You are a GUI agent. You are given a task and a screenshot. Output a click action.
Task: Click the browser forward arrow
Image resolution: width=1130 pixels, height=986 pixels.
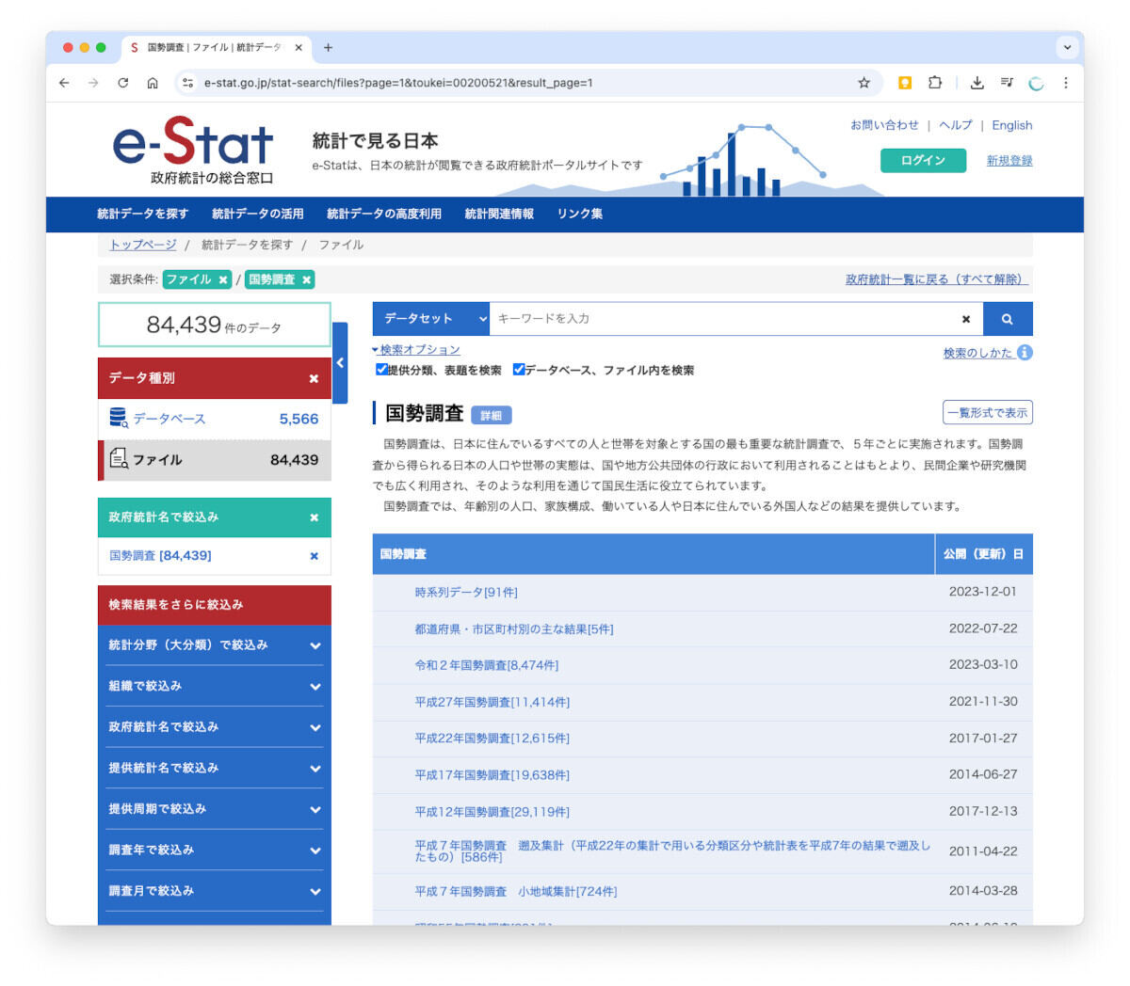tap(93, 83)
